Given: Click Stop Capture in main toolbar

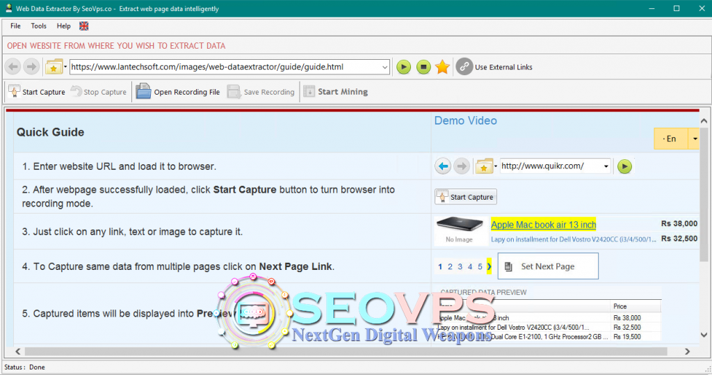Looking at the screenshot, I should tap(99, 92).
